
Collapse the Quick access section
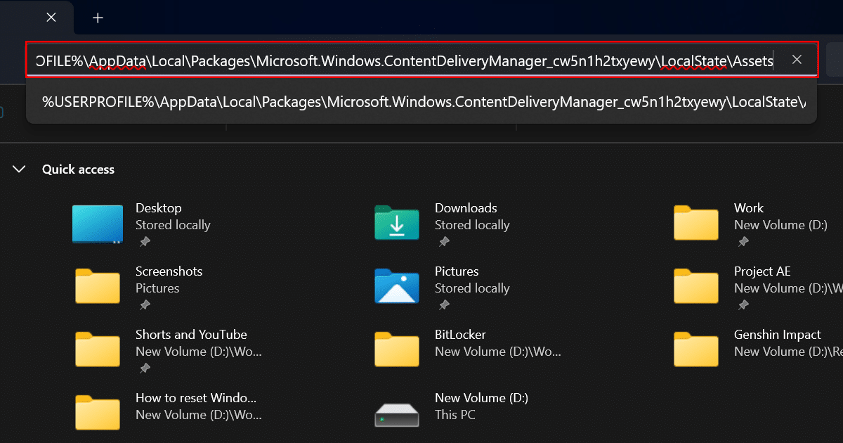pos(18,169)
